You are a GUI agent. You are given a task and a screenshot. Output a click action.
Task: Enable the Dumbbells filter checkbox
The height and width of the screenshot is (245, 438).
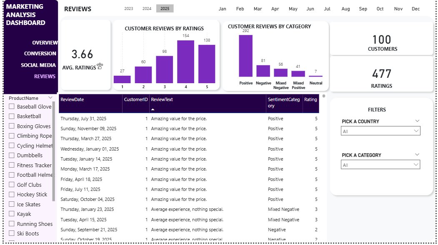pyautogui.click(x=11, y=155)
